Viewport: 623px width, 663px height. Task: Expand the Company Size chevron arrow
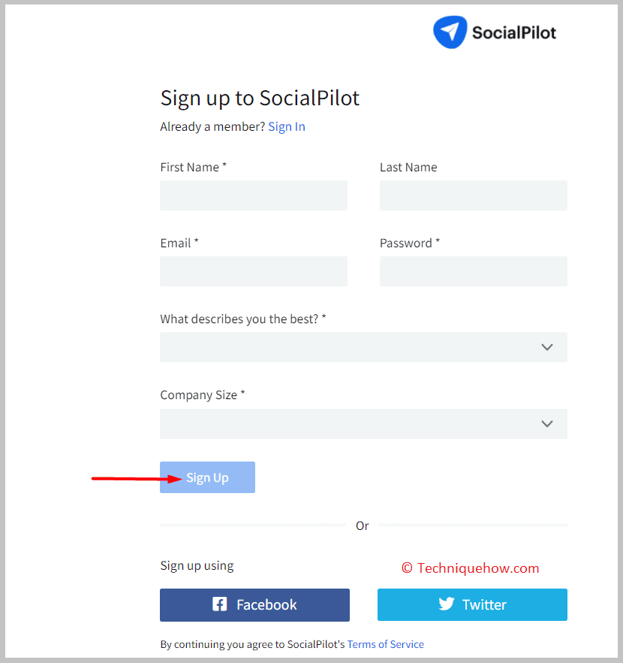[547, 424]
